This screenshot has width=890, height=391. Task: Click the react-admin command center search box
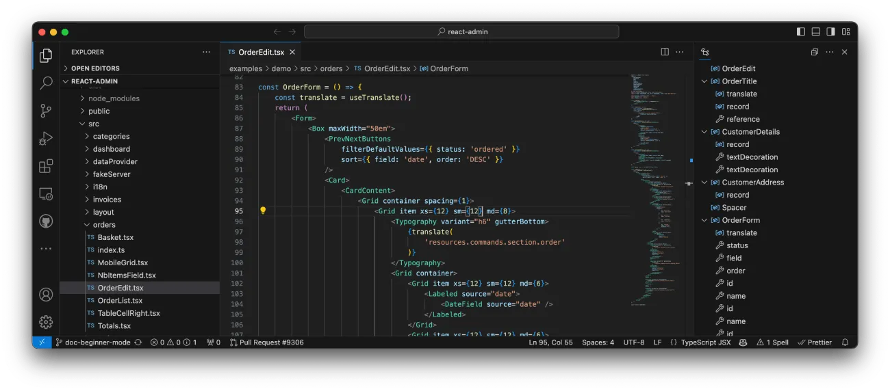[461, 31]
